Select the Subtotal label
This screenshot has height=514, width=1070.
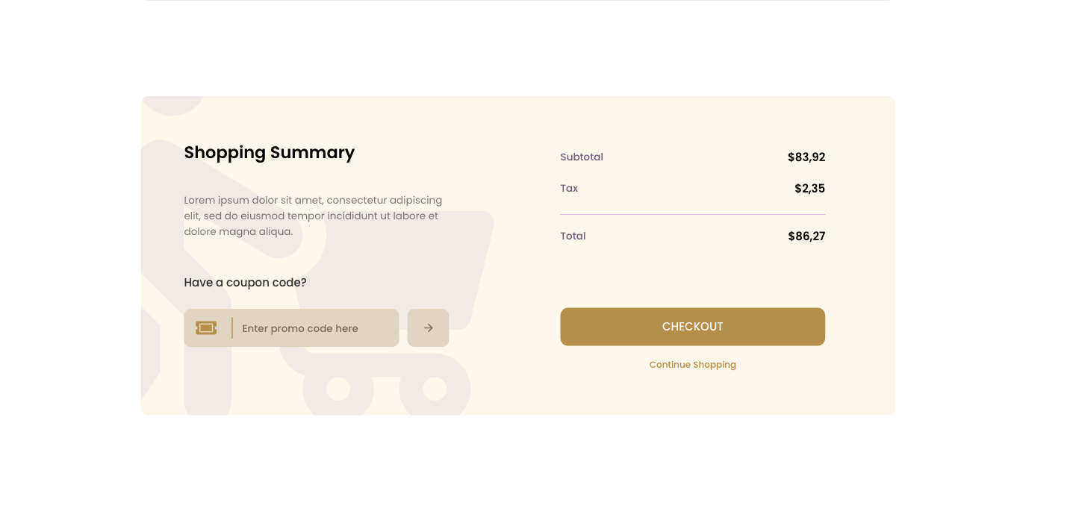582,157
